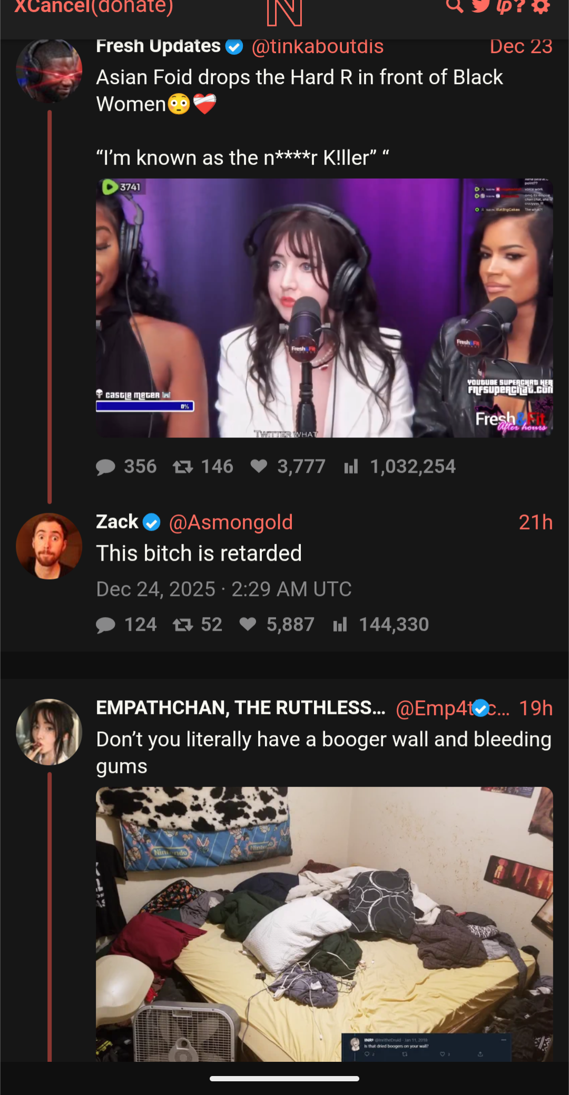Open the @tinkaboutdis profile link
This screenshot has width=569, height=1095.
[x=318, y=46]
